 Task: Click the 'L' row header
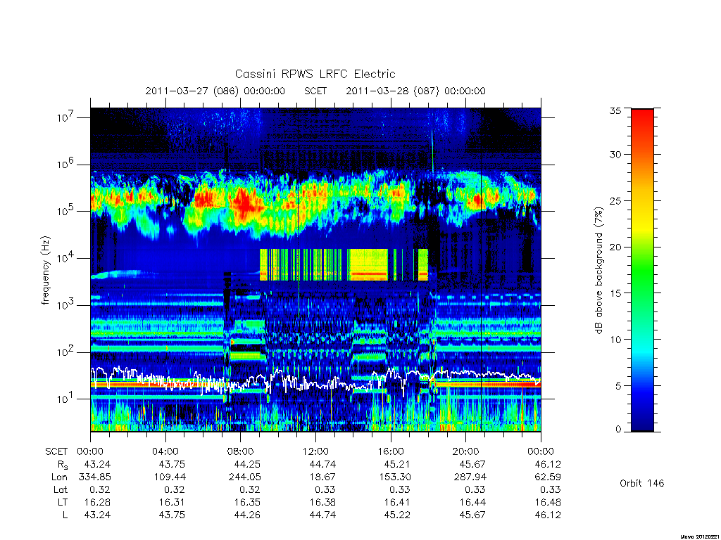pyautogui.click(x=65, y=515)
